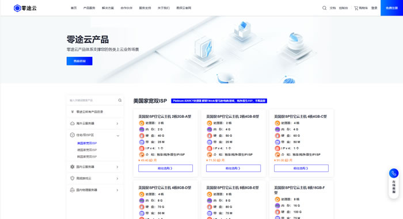Click the 零途云所有产品目录 list icon
403x219 pixels.
(72, 112)
